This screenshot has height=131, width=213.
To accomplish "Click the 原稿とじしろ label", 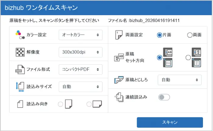I will coord(137,80).
